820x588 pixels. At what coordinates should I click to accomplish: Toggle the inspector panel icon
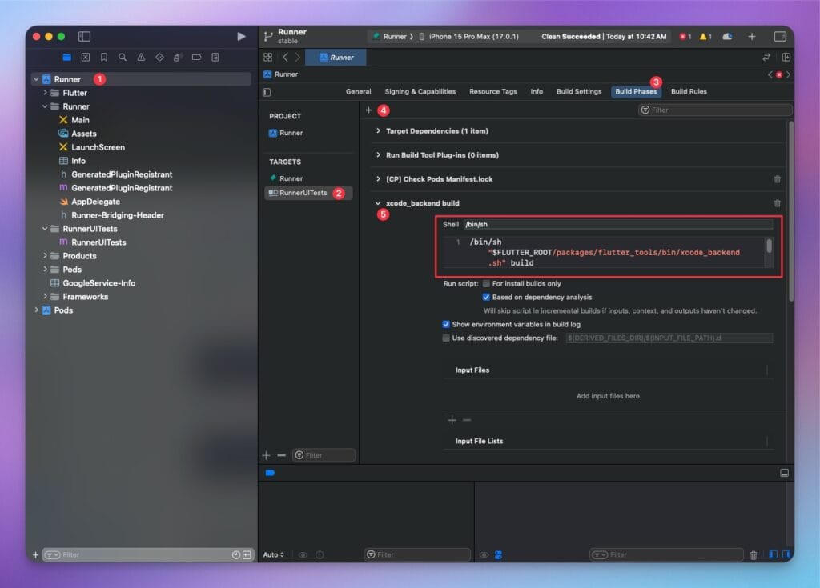click(780, 36)
